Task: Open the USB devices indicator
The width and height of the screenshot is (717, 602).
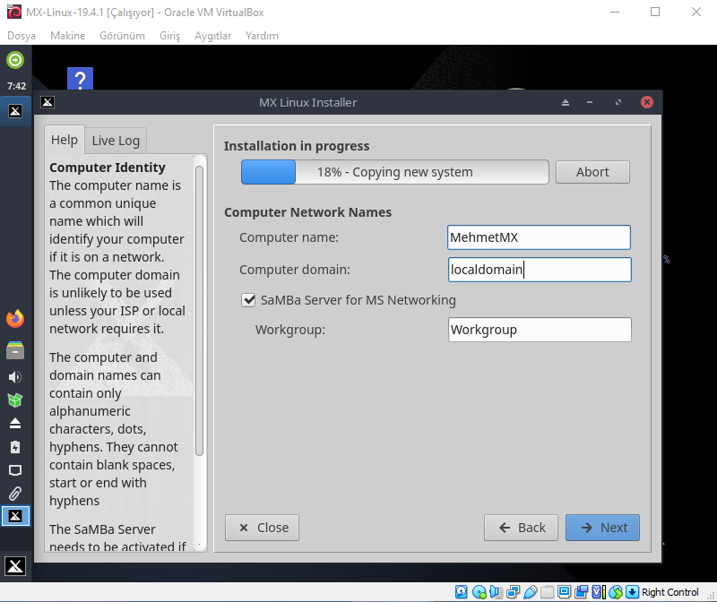Action: (530, 592)
